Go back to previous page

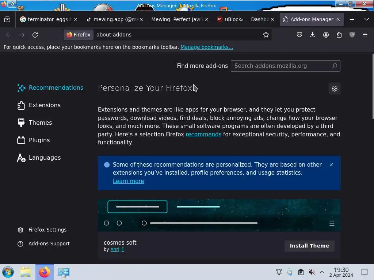coord(9,35)
